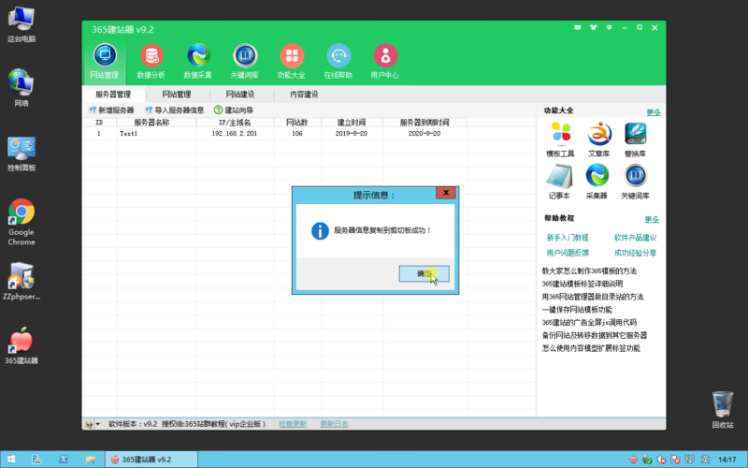Open 网站管理 in the top toolbar
The width and height of the screenshot is (748, 468).
(x=105, y=61)
